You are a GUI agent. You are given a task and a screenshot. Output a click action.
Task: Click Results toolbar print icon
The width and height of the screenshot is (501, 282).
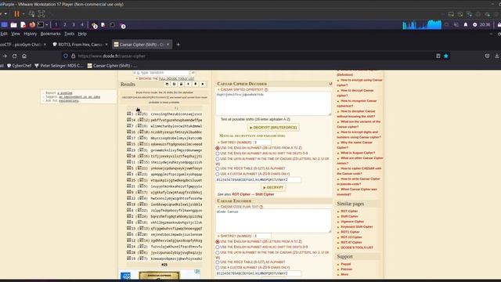181,84
